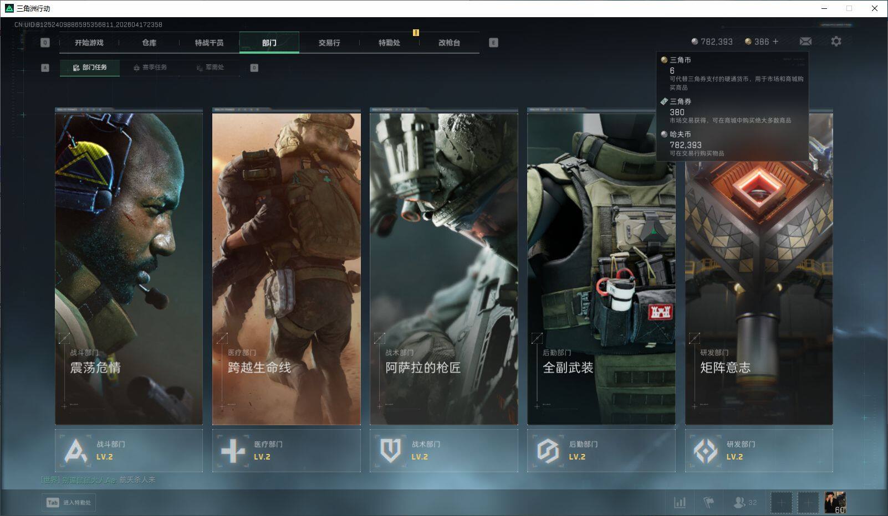Click the second empty squad slot plus
Screen dimensions: 888x516
808,503
